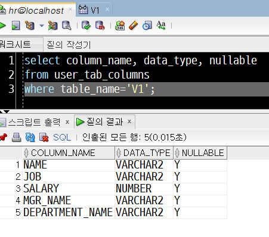Print the query result
The image size is (269, 237).
pos(17,138)
